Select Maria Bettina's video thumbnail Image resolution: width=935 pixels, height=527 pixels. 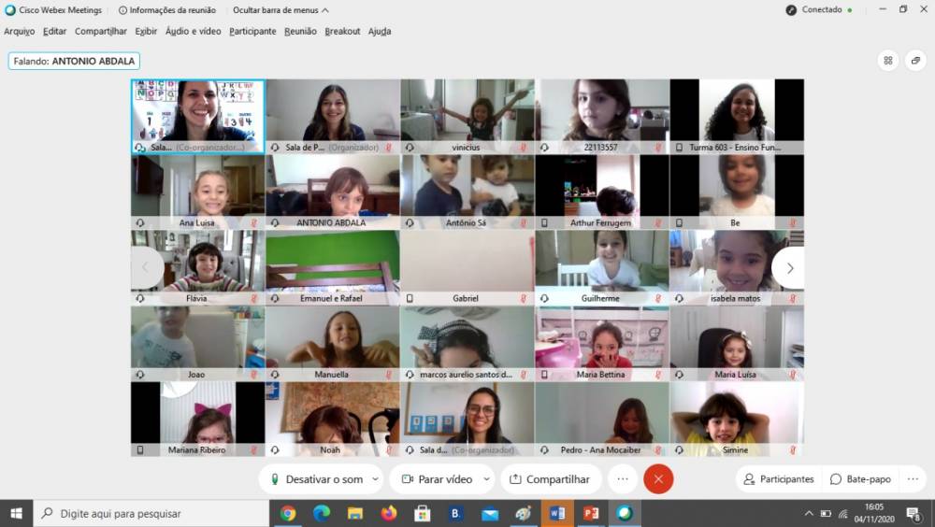[x=601, y=344]
